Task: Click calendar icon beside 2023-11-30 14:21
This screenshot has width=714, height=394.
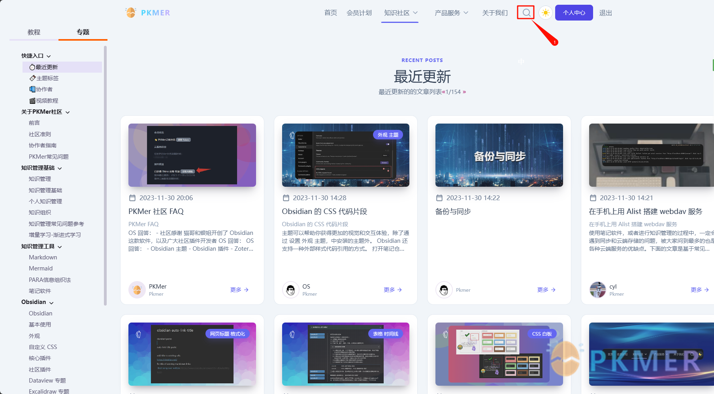Action: coord(593,198)
